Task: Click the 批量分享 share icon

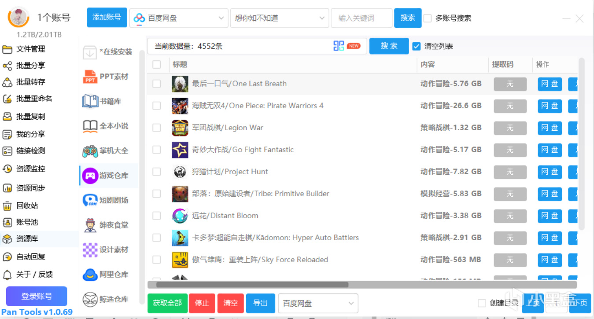Action: tap(7, 66)
